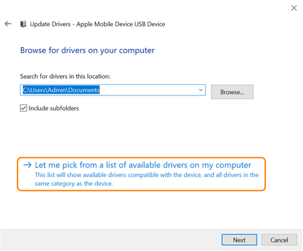Go back with the left arrow

(x=8, y=24)
